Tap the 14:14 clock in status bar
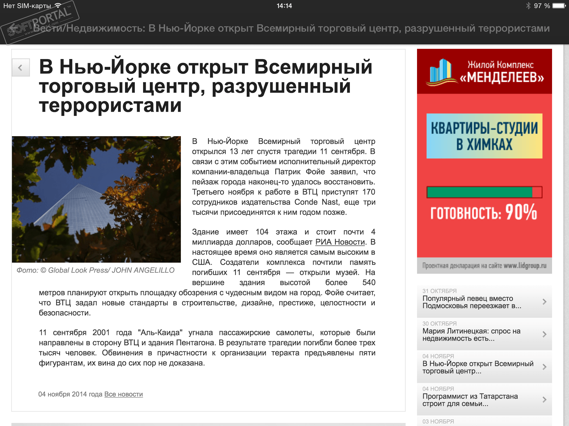This screenshot has height=426, width=569. 284,6
